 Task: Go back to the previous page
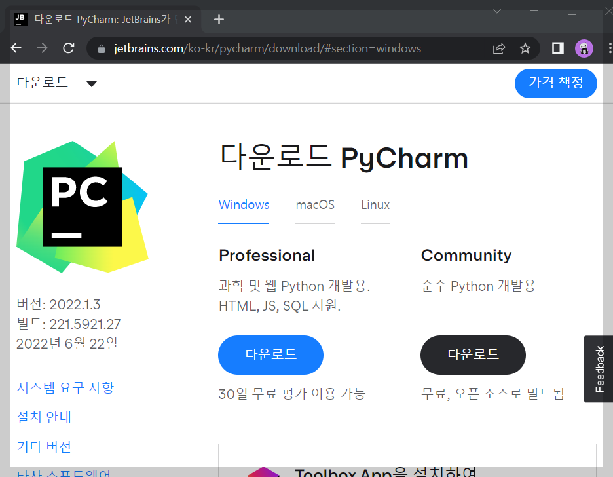16,48
